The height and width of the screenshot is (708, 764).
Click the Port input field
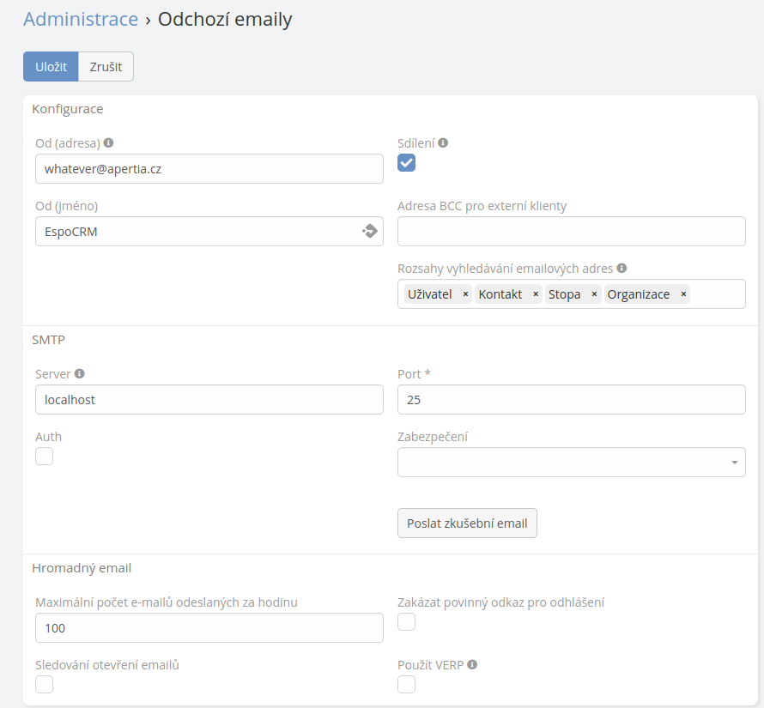pos(571,400)
